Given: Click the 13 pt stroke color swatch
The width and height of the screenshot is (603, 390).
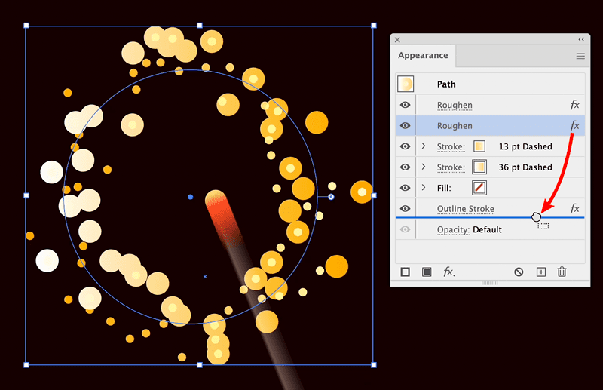Looking at the screenshot, I should 479,146.
